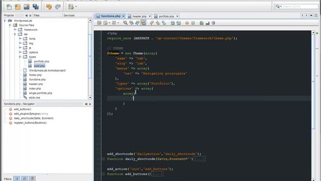Screen dimensions: 321x181
Task: Open the Services panel tab
Action: pos(69,16)
